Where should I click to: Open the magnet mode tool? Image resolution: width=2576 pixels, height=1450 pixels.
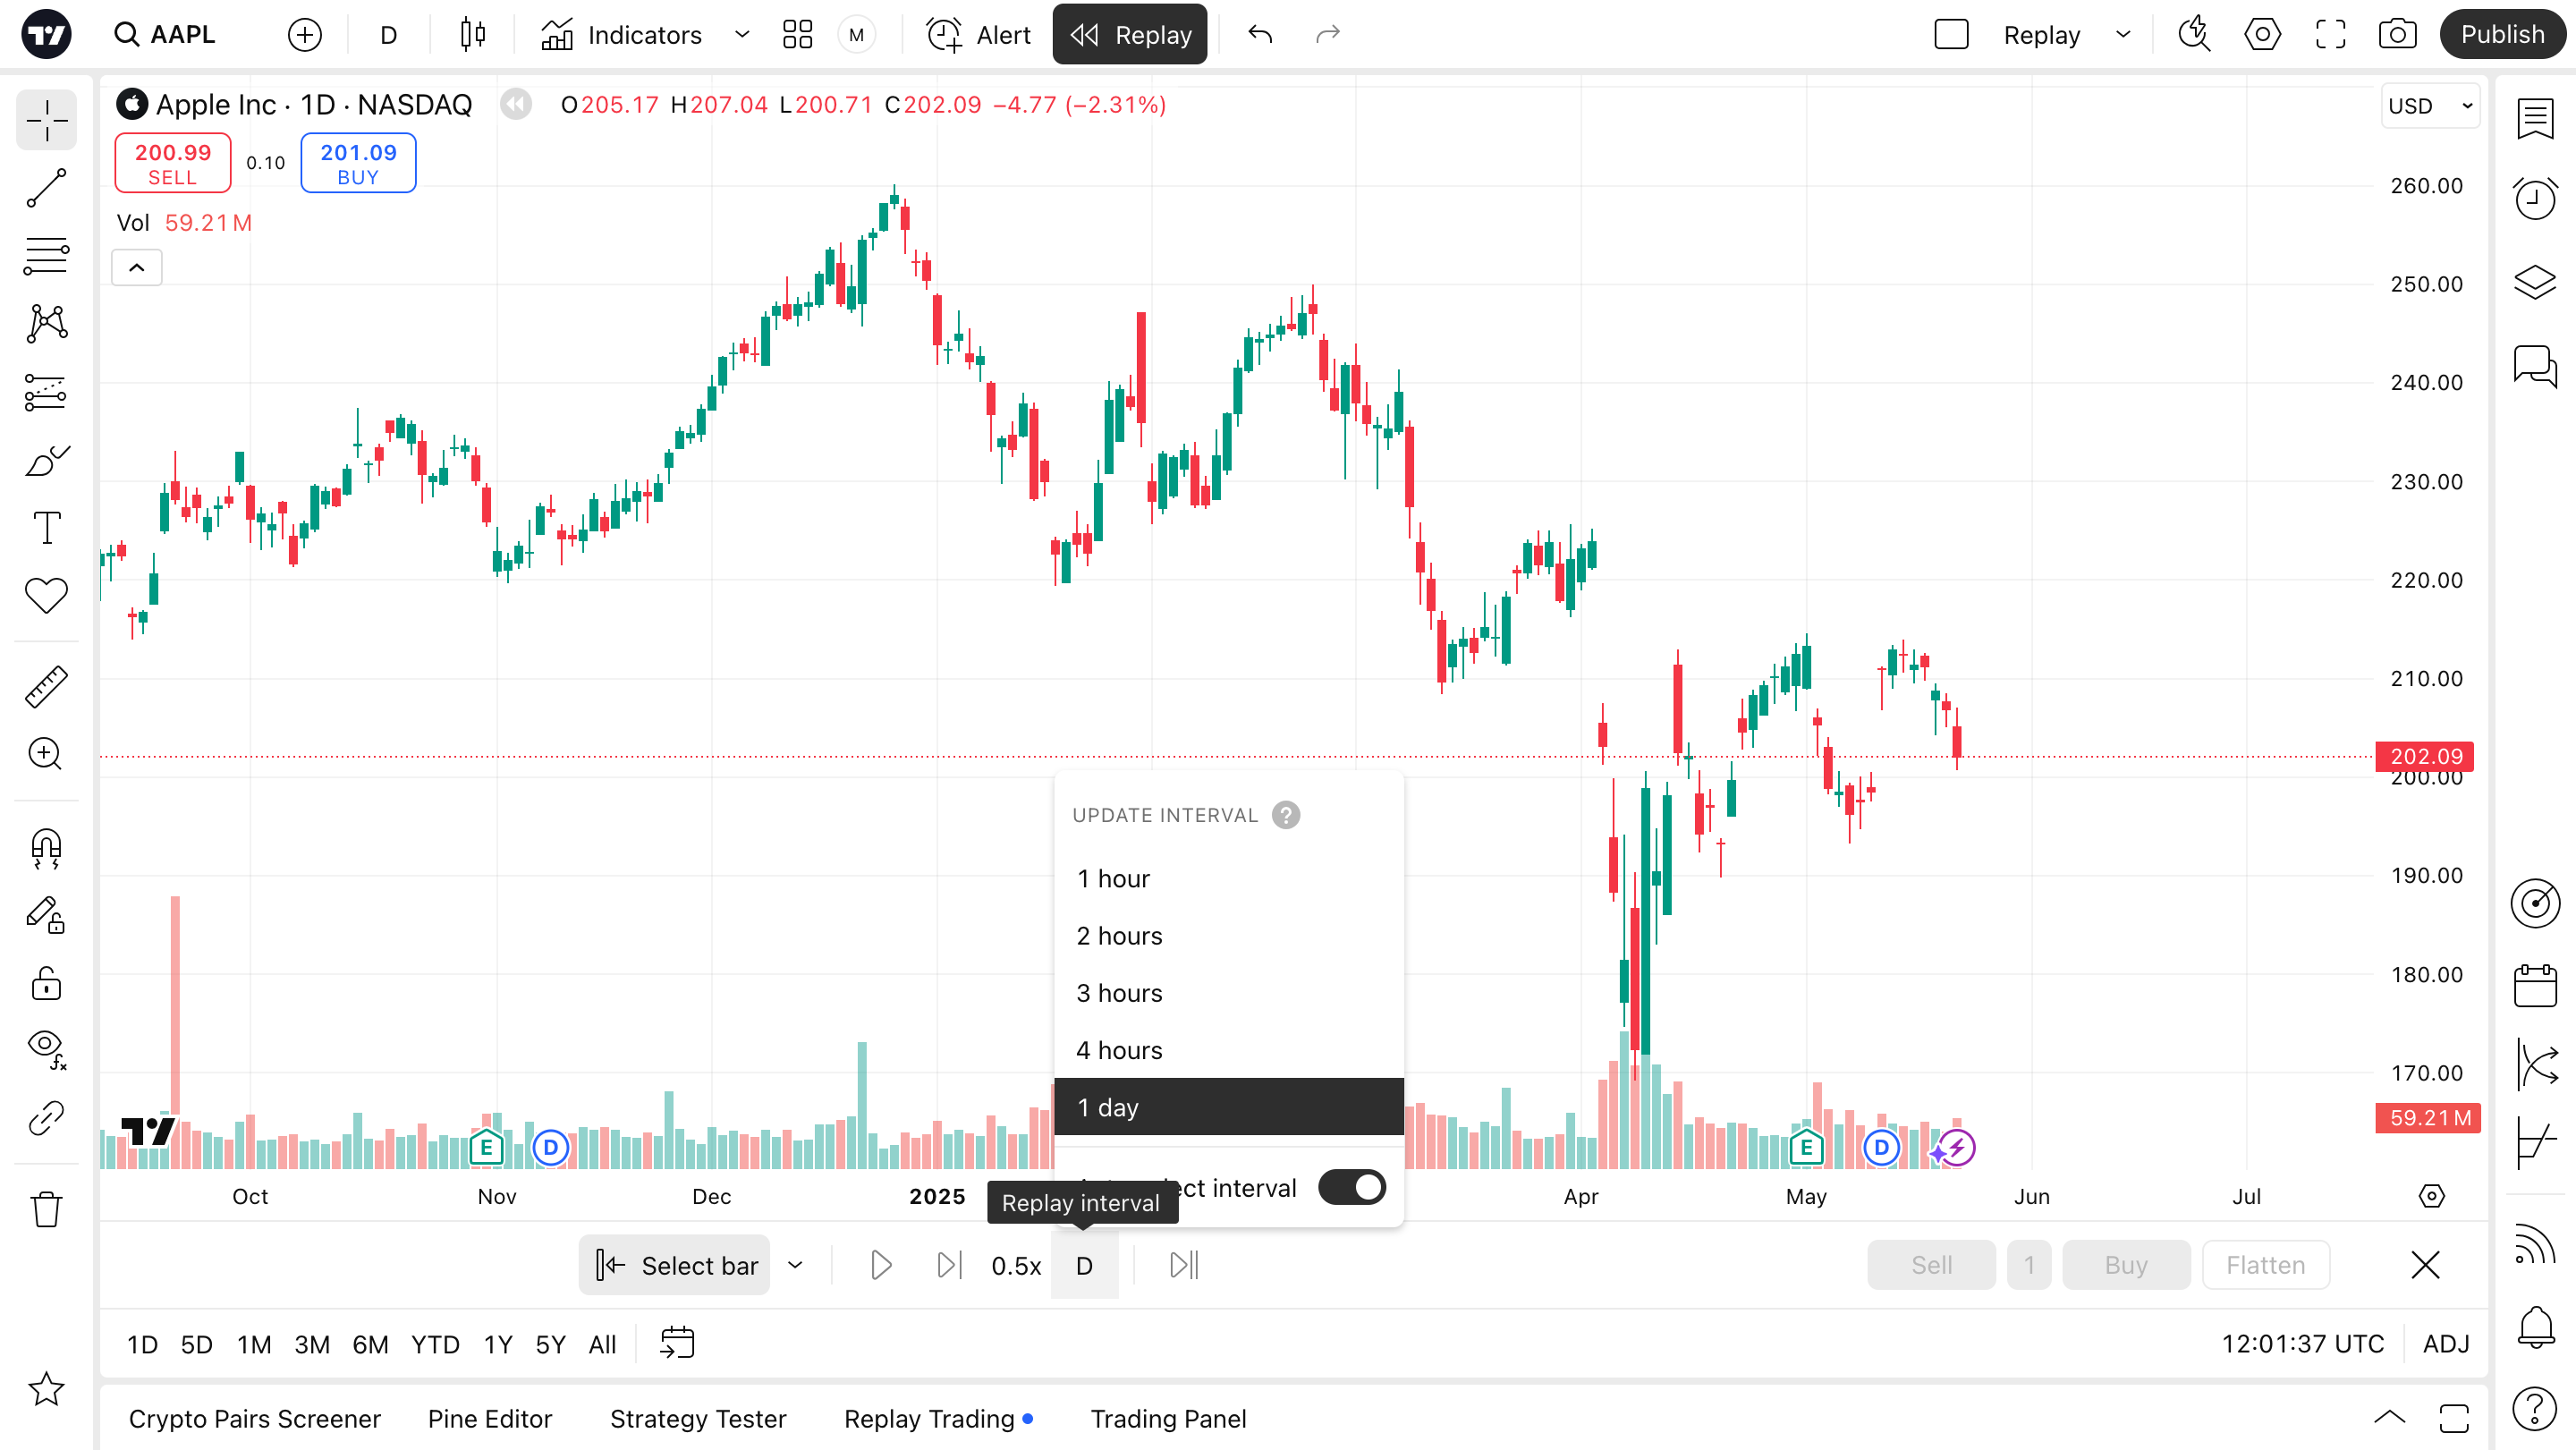(46, 849)
